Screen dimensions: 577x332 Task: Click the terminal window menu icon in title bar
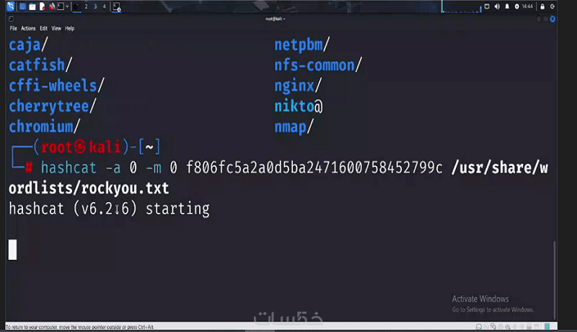[11, 19]
